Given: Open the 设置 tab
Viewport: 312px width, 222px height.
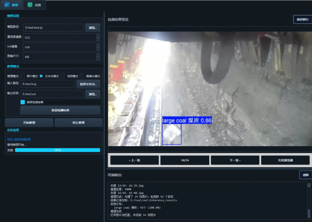Looking at the screenshot, I should 34,5.
